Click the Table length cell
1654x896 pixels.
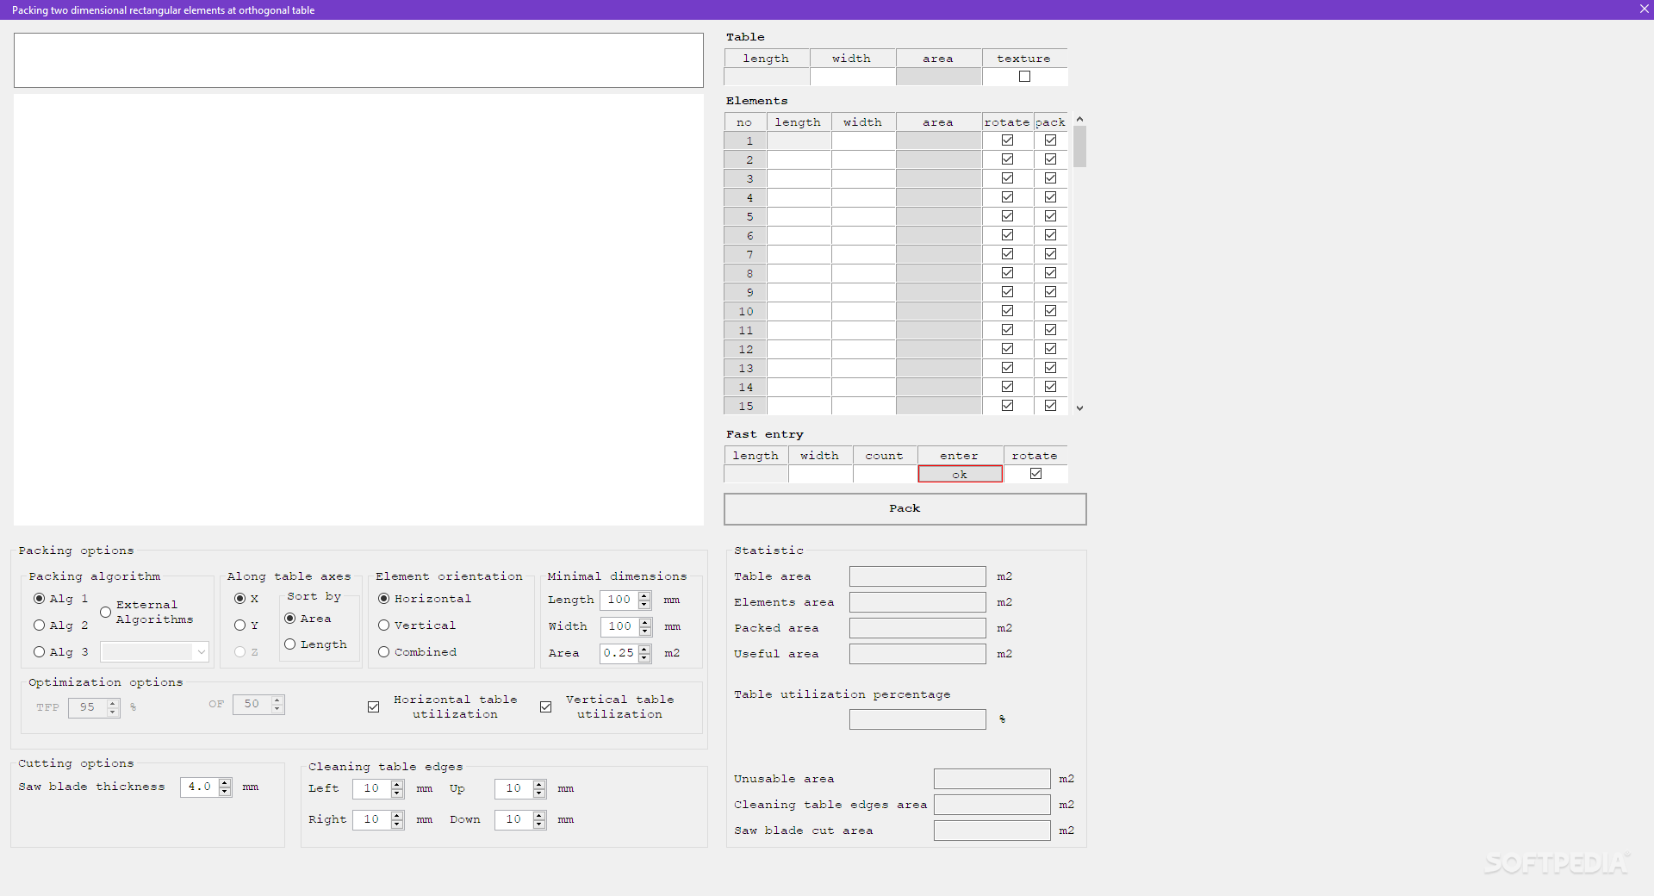(767, 78)
